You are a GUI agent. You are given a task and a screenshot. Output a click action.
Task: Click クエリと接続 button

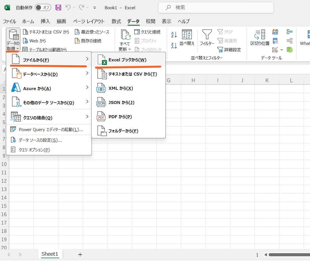click(x=147, y=32)
